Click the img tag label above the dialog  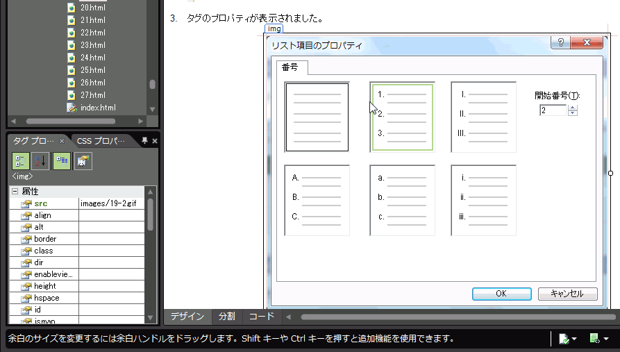tap(274, 28)
